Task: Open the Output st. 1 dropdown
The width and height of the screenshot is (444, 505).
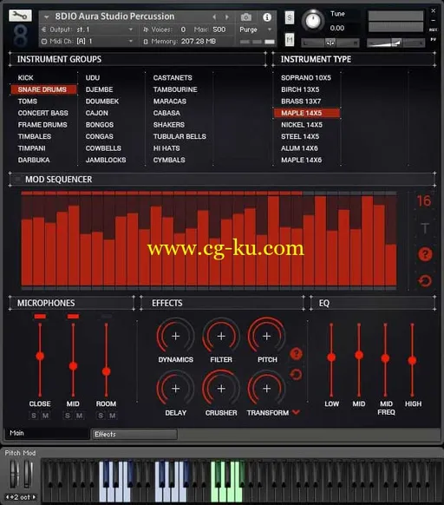Action: (x=88, y=30)
